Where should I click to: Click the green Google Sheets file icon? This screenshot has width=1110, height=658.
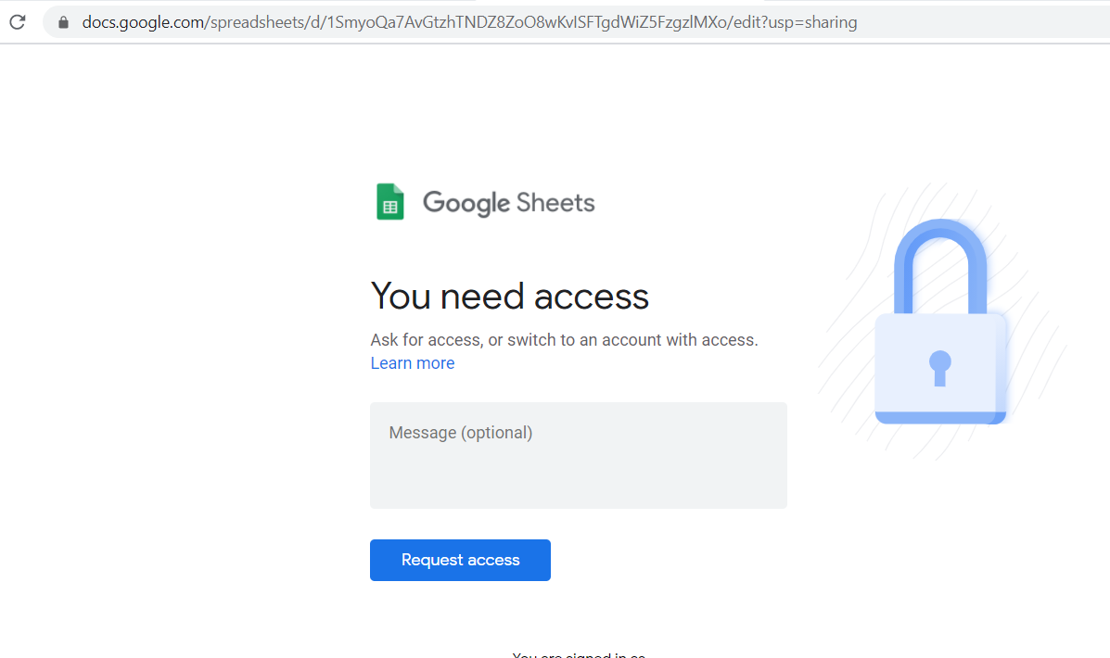coord(390,202)
